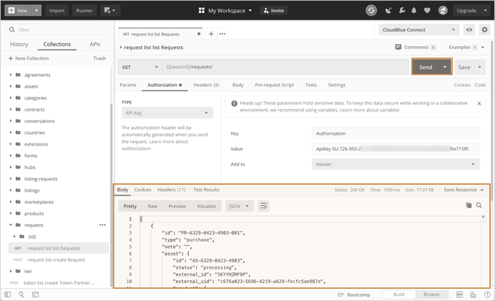
Task: Open the satellite capture requests icon
Action: coord(388,11)
